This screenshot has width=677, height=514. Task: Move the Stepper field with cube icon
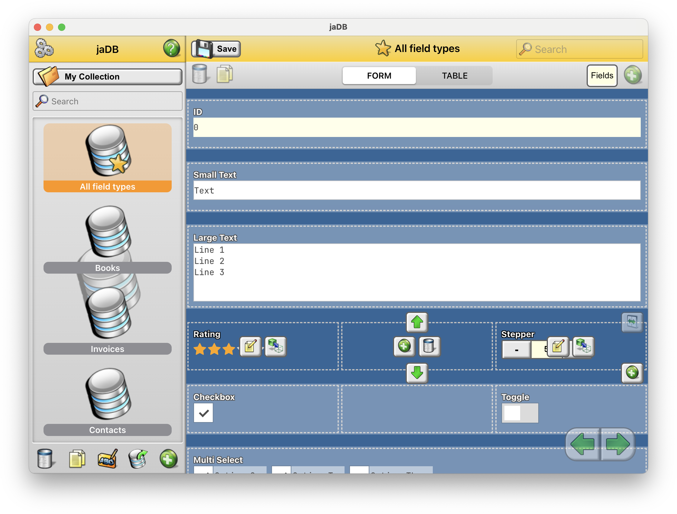[583, 346]
